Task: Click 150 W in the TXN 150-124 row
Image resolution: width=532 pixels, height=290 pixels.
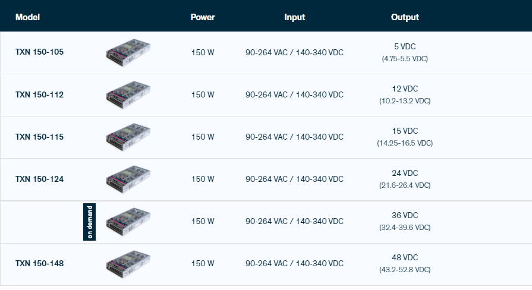Action: click(203, 179)
